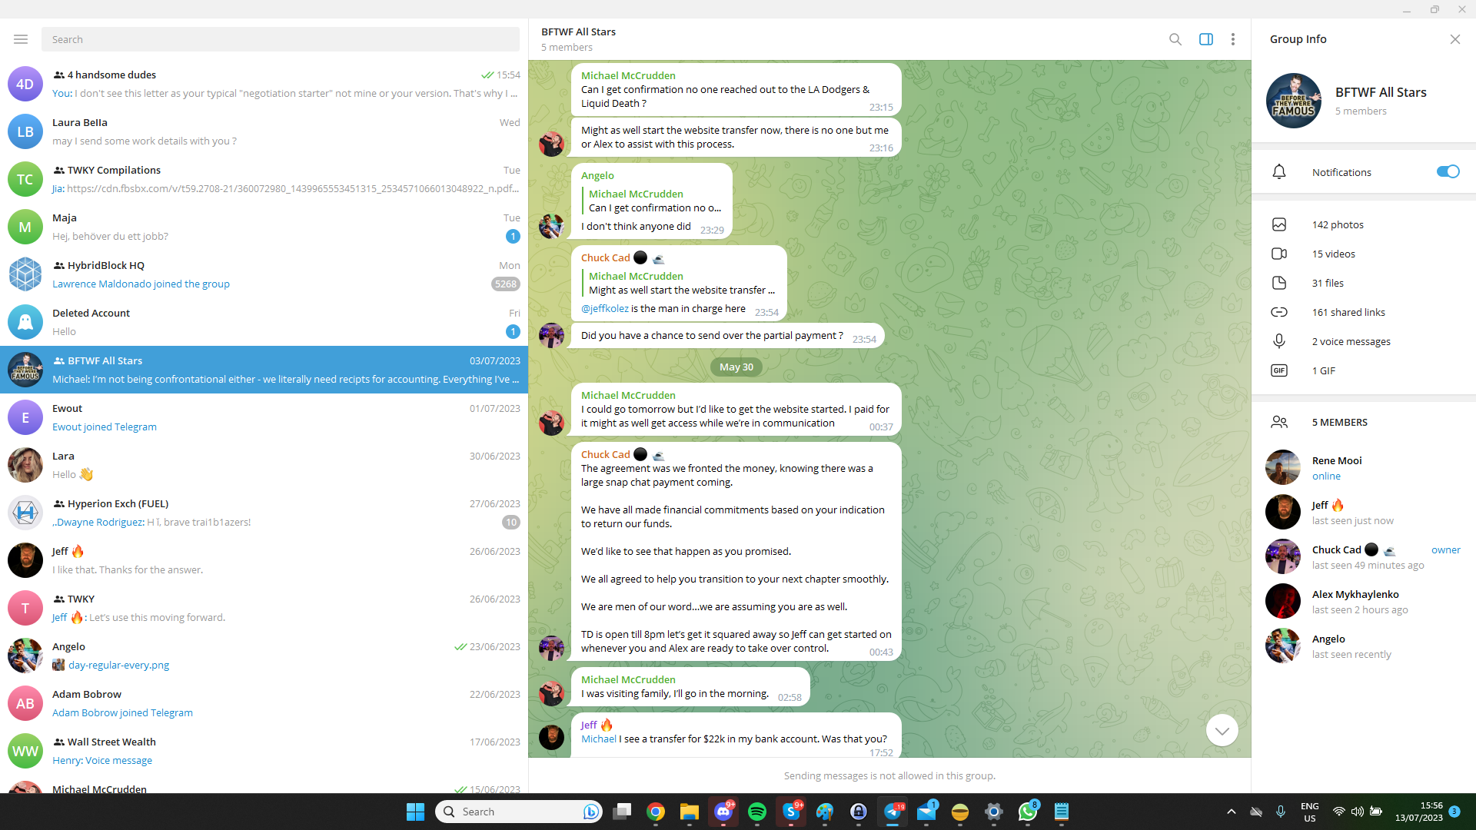The image size is (1476, 830).
Task: Close the Group Info panel
Action: [1454, 39]
